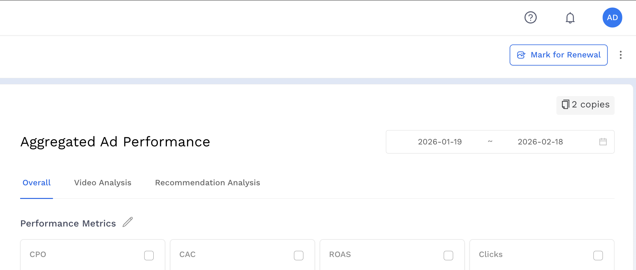636x270 pixels.
Task: Open the calendar icon in the date range picker
Action: tap(603, 141)
